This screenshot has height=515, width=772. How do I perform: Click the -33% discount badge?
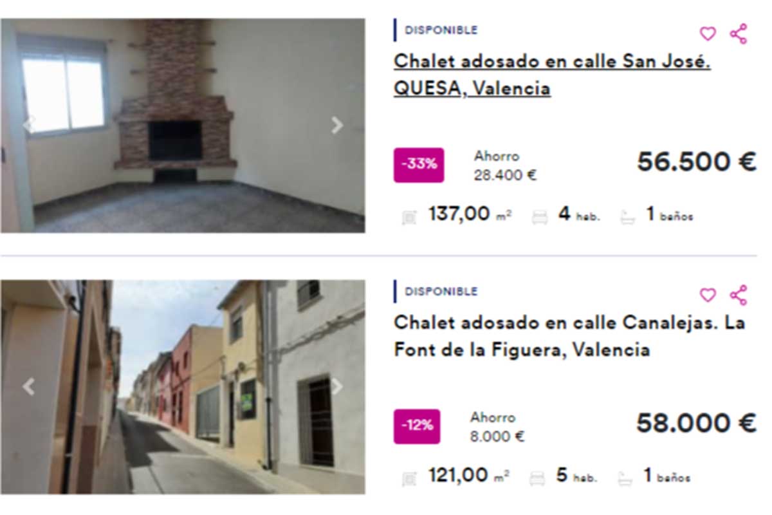point(419,165)
